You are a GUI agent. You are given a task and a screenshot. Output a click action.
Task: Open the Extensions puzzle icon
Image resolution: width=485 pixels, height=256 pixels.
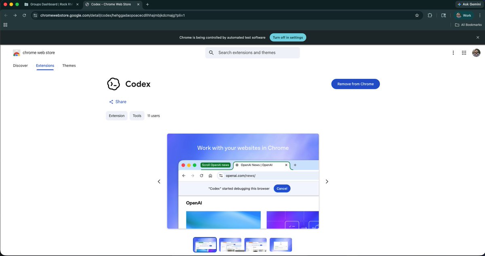(430, 15)
